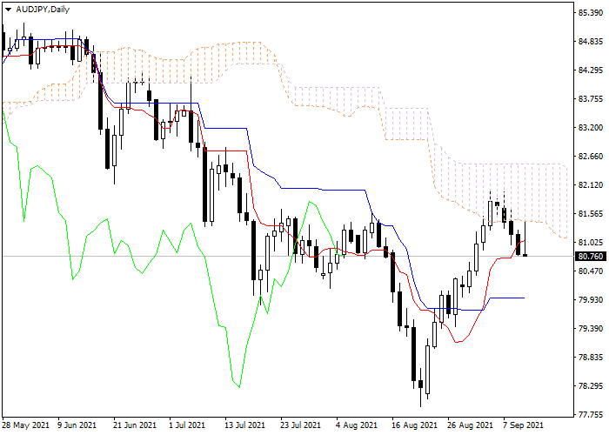This screenshot has height=435, width=609.
Task: Click the 81.565 price axis label
Action: pos(591,214)
